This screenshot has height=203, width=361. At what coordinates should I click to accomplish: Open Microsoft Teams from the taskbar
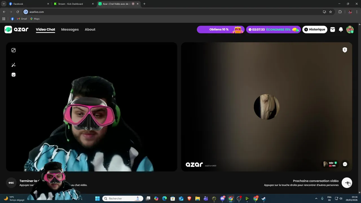point(206,198)
